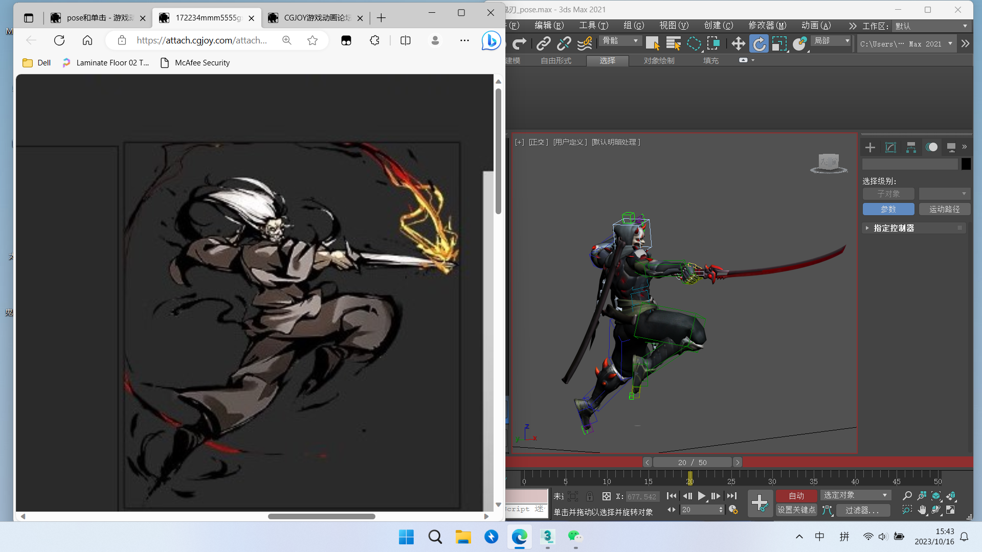982x552 pixels.
Task: Open the Display command panel tab
Action: coord(951,148)
